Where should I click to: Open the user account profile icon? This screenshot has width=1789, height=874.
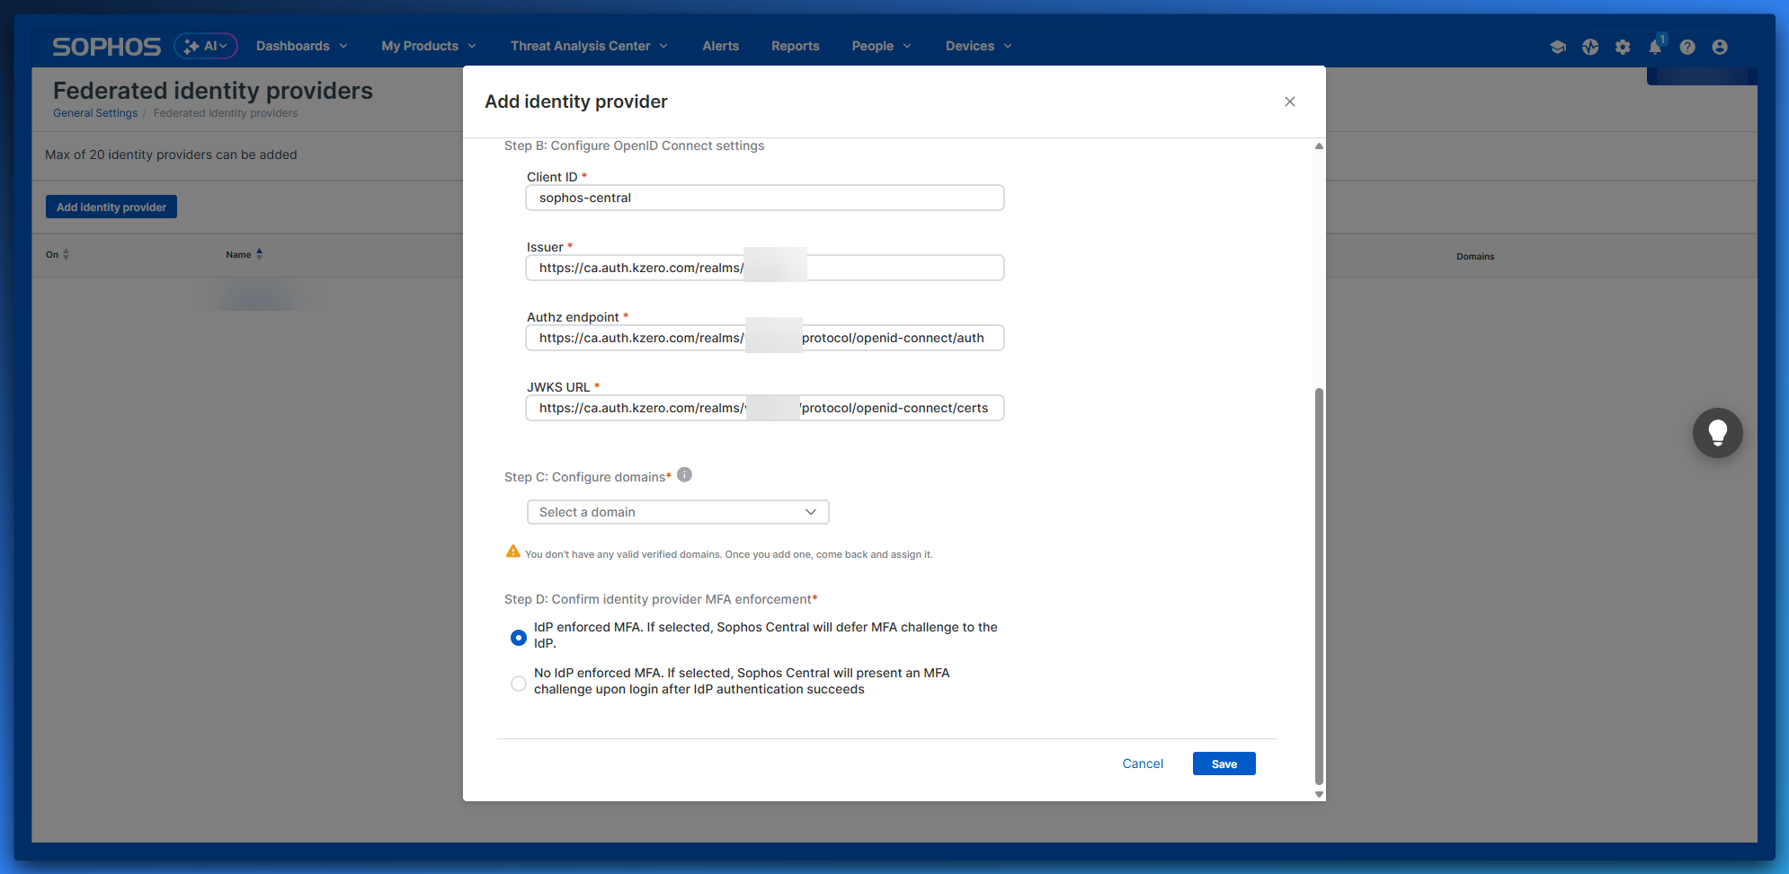tap(1720, 47)
